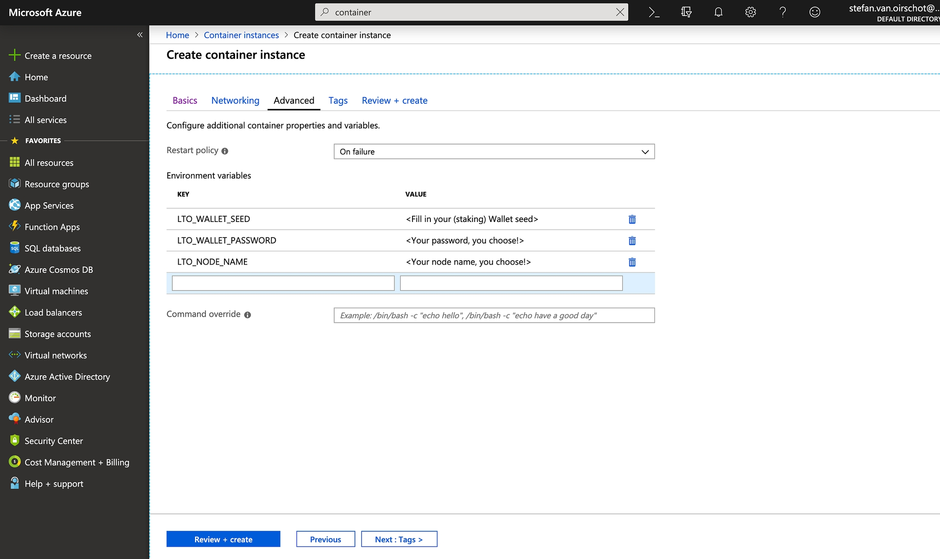Screen dimensions: 940x559
Task: Switch to Review + create tab
Action: [395, 100]
